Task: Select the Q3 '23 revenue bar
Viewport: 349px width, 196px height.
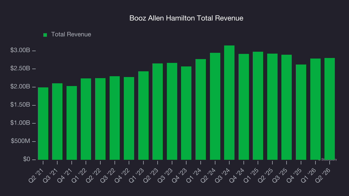Action: coord(172,111)
